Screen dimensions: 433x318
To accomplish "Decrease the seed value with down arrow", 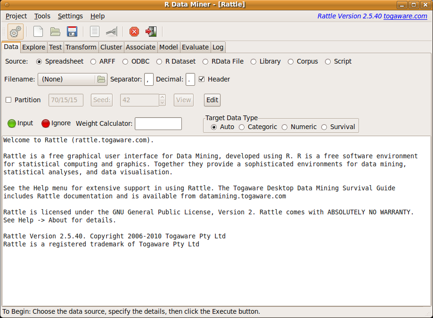I will click(163, 103).
